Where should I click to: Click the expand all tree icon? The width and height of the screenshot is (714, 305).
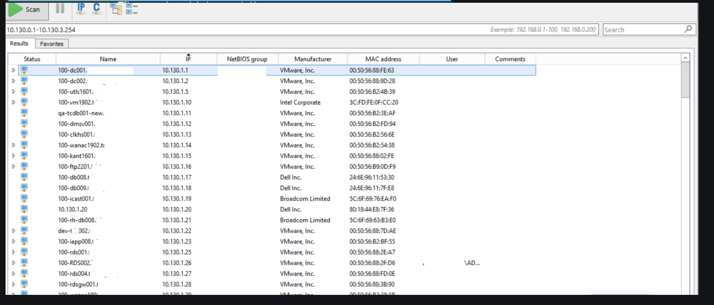click(x=116, y=9)
